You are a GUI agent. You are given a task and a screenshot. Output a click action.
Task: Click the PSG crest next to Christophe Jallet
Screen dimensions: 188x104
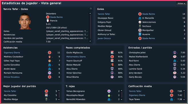175,53
